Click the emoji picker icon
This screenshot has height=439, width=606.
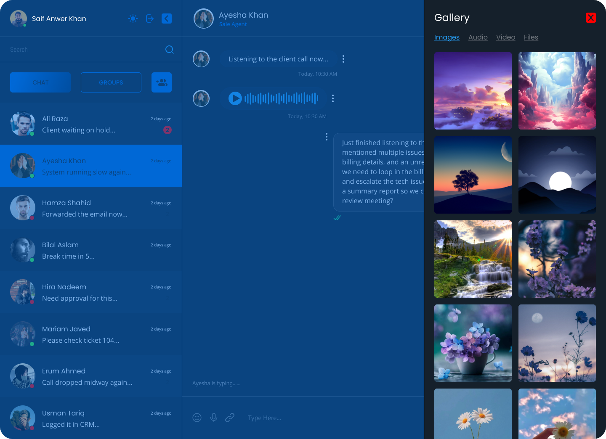pos(197,418)
